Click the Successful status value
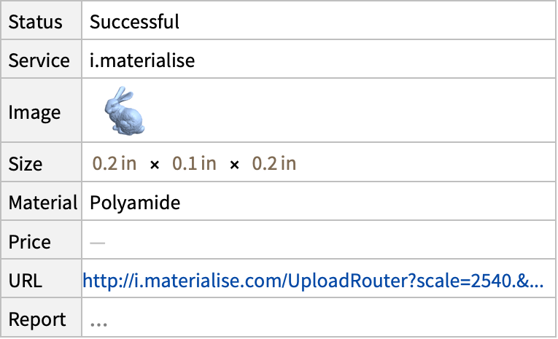558x339 pixels. (134, 22)
